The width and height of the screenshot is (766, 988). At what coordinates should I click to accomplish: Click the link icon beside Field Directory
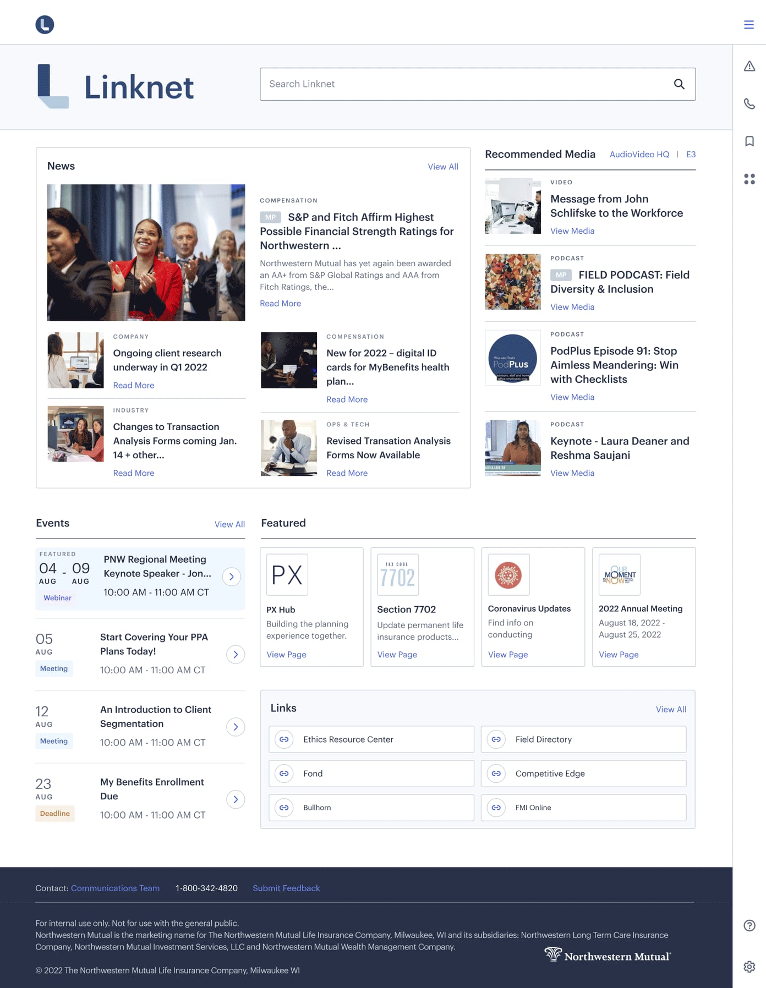tap(496, 739)
